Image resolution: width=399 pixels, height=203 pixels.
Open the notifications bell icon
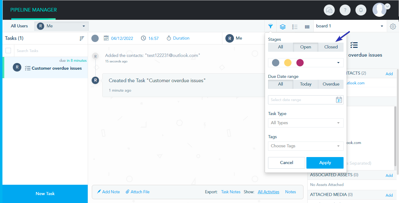click(x=361, y=10)
